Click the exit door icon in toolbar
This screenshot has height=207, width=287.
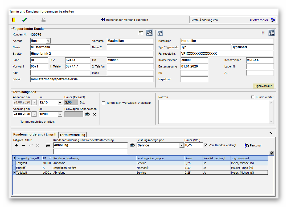coord(14,20)
